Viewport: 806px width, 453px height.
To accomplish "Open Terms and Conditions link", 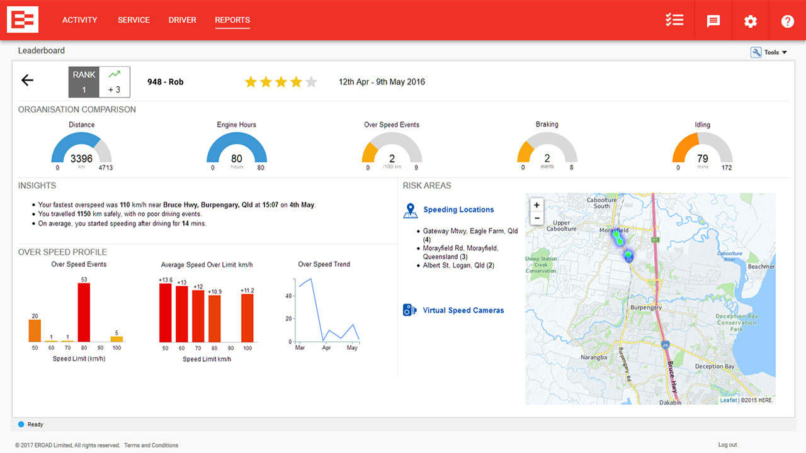I will click(x=151, y=445).
